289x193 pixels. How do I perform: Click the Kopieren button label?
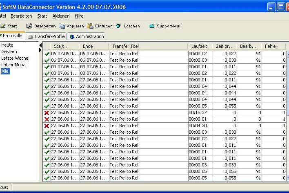point(75,26)
